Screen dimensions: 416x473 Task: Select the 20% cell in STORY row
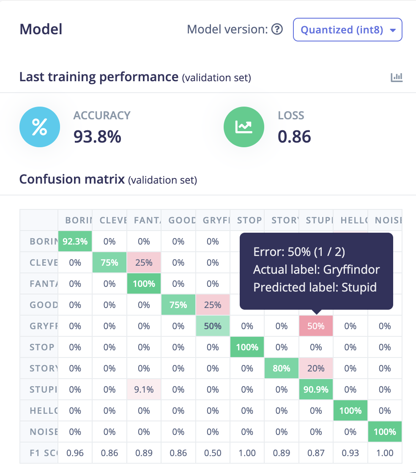(x=316, y=368)
